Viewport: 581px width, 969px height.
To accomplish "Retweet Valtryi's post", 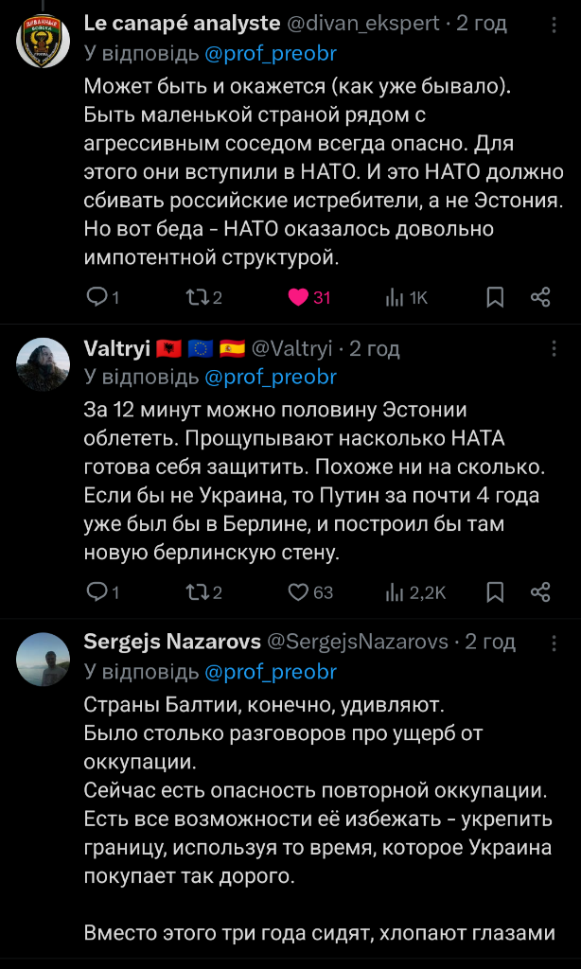I will coord(198,592).
